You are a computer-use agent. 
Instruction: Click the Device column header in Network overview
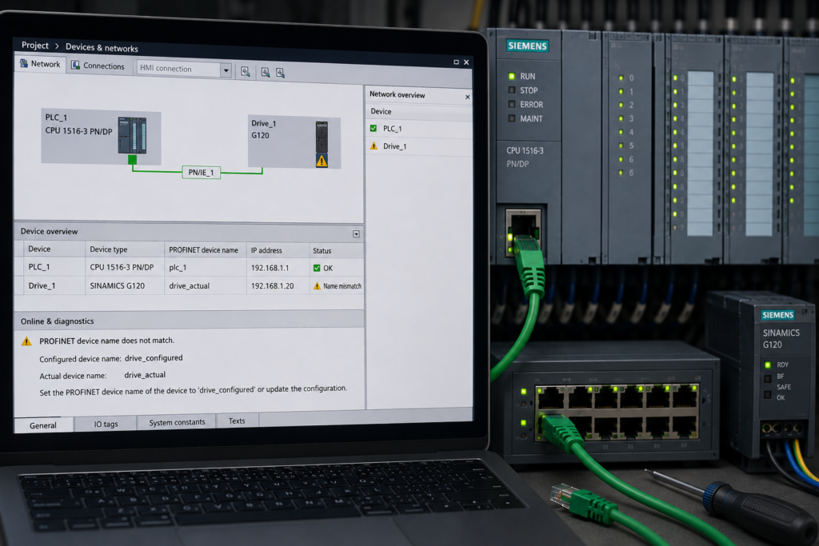418,112
